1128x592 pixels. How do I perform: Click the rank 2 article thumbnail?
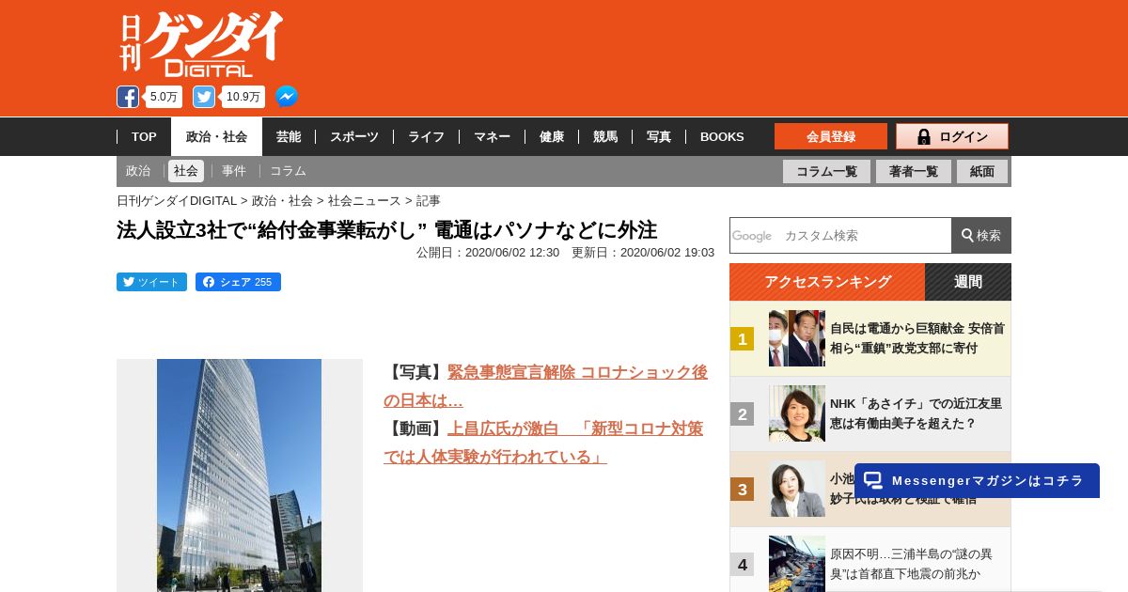[x=797, y=413]
